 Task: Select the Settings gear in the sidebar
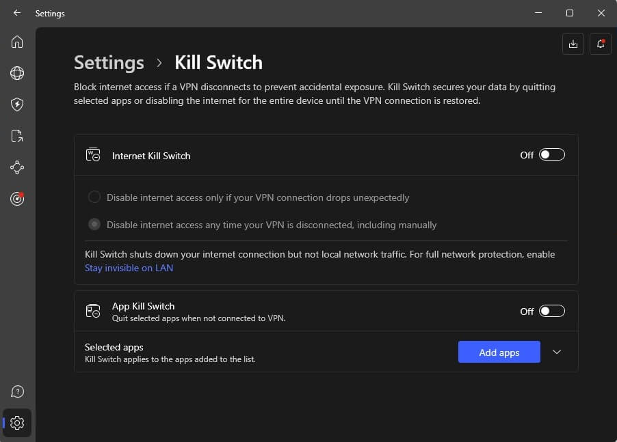(17, 422)
